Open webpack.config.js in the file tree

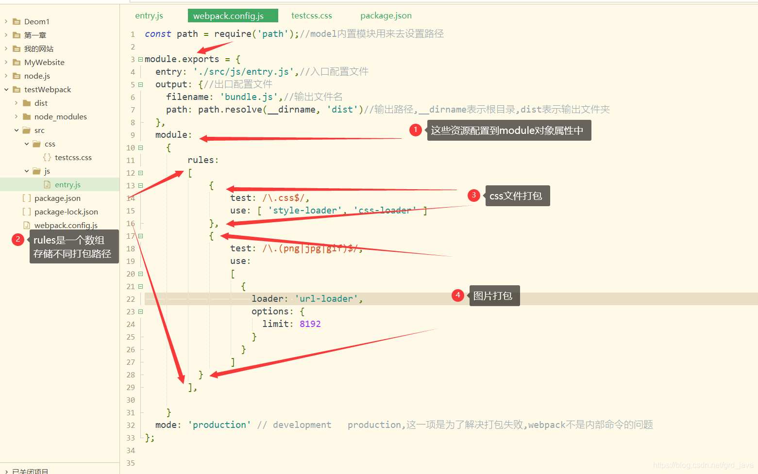(x=66, y=225)
